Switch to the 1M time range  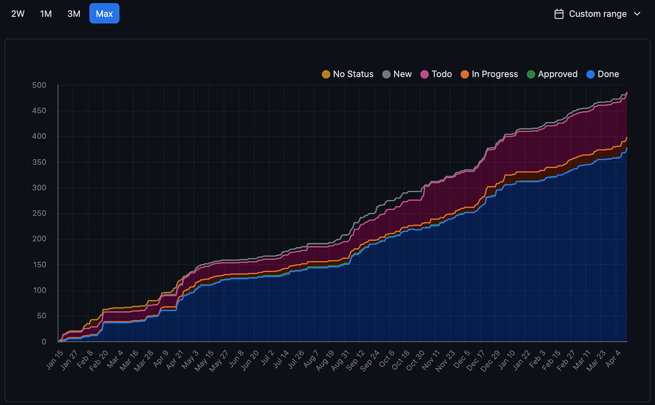coord(46,13)
